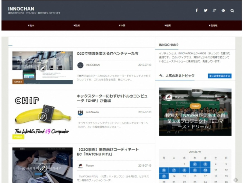Viewport: 244px width, 183px height.
Task: Click the techNeedle author avatar
Action: [80, 112]
